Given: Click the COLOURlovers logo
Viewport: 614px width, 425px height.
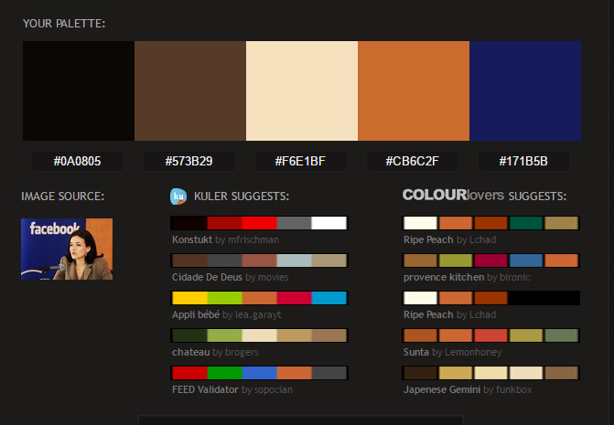Looking at the screenshot, I should (x=453, y=195).
